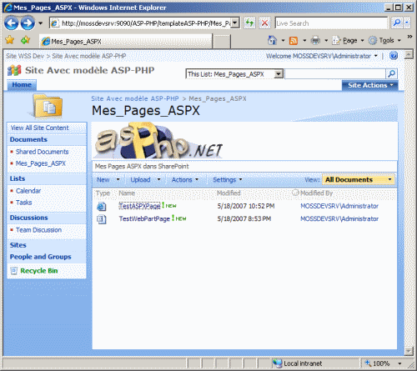Open People and Groups link
This screenshot has height=371, width=417.
[40, 257]
